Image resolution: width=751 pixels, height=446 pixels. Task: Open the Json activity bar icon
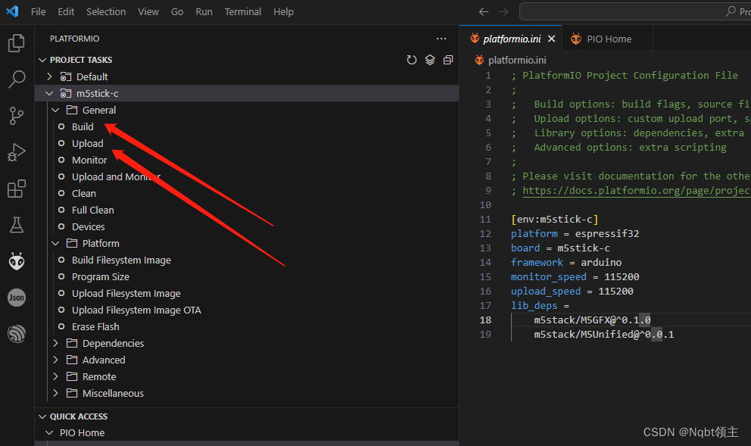pos(17,298)
